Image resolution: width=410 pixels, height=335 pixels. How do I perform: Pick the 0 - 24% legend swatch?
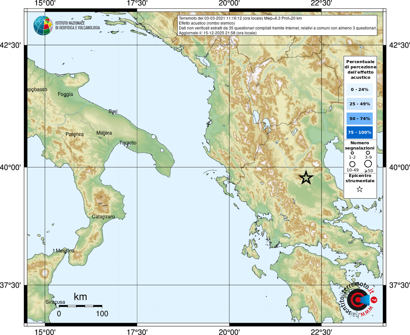click(x=359, y=89)
